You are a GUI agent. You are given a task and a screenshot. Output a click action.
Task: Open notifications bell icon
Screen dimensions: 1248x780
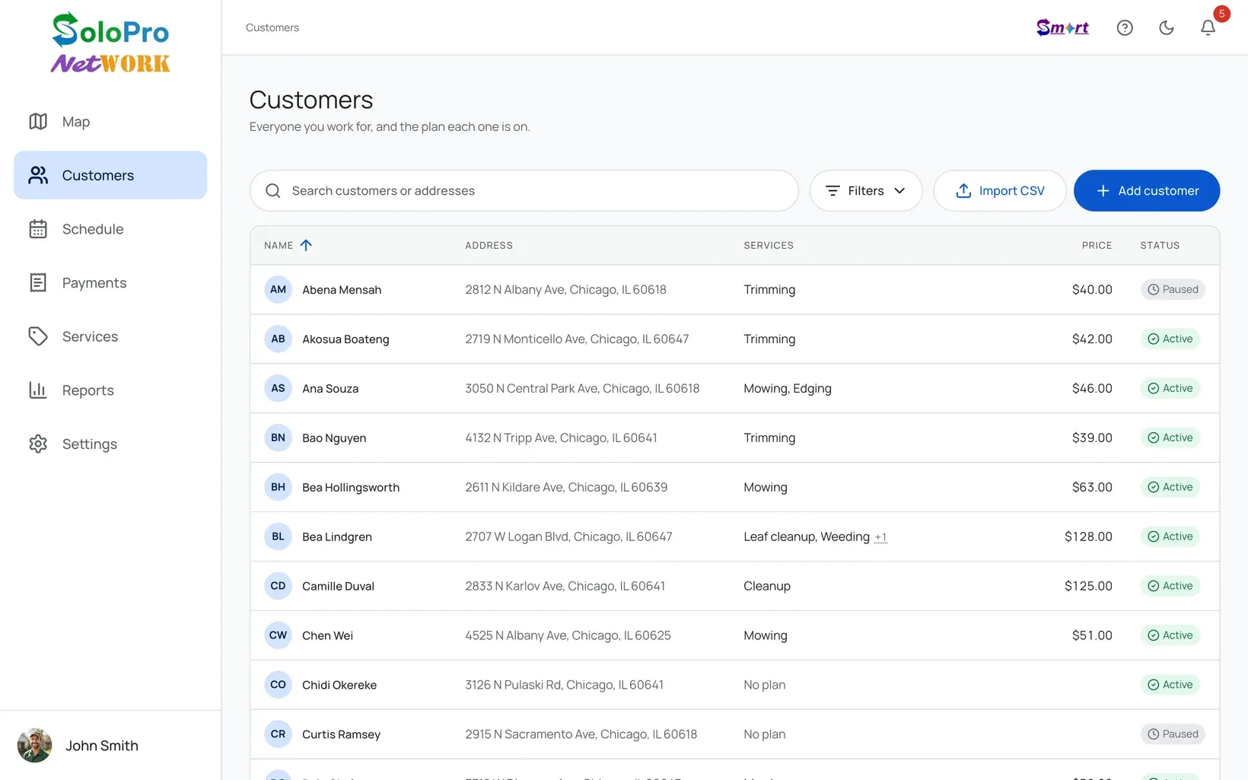coord(1208,28)
